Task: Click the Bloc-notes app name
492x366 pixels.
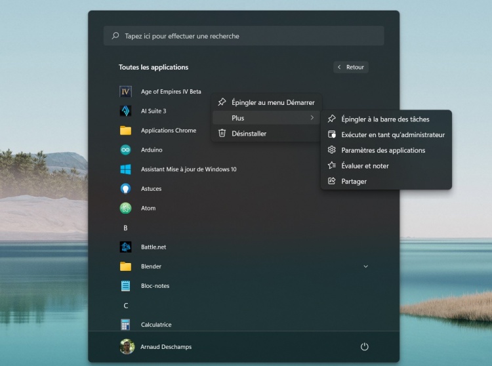Action: point(155,286)
